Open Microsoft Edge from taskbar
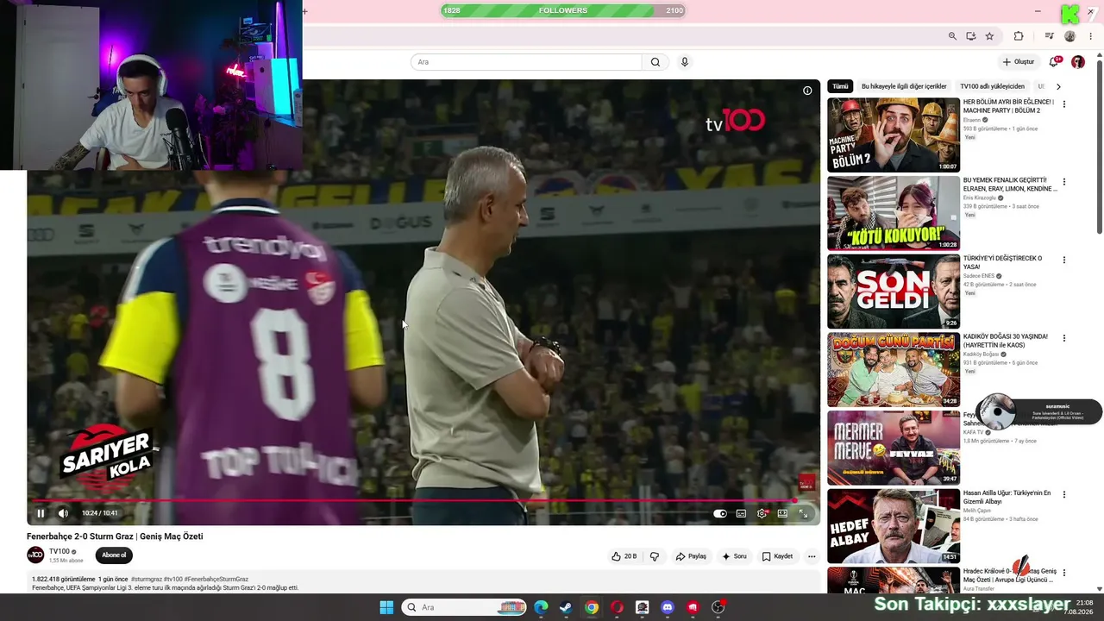The image size is (1104, 621). coord(541,607)
